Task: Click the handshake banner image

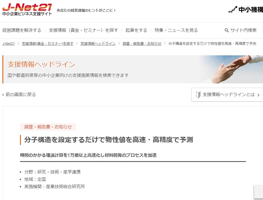Action: 231,69
